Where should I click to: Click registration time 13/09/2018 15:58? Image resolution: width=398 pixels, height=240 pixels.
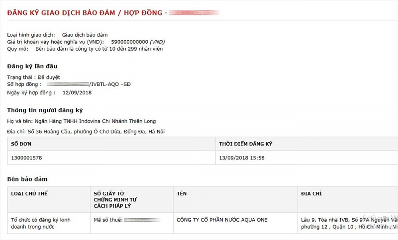242,158
